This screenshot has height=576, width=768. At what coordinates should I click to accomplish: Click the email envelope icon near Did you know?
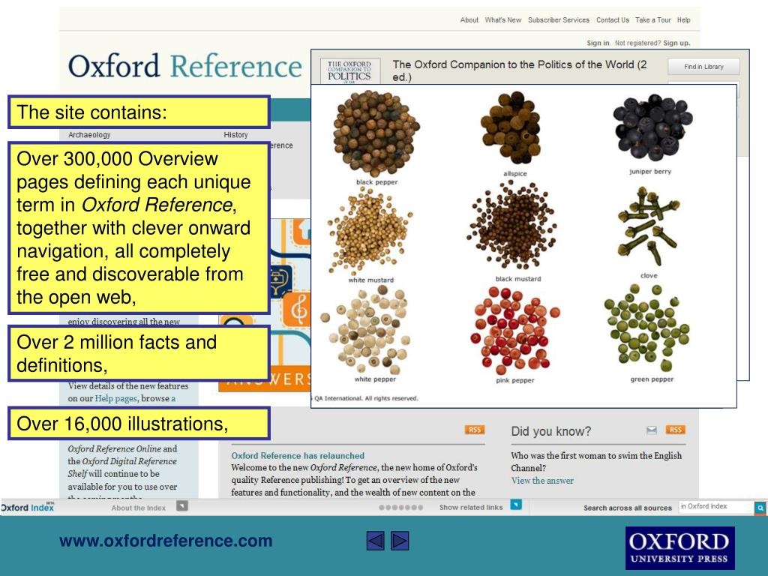[652, 430]
